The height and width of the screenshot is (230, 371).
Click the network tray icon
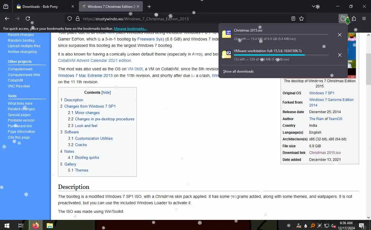(327, 226)
